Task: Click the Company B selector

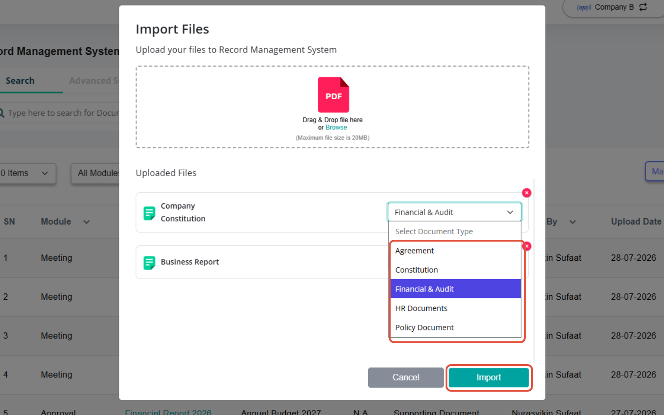Action: point(614,7)
